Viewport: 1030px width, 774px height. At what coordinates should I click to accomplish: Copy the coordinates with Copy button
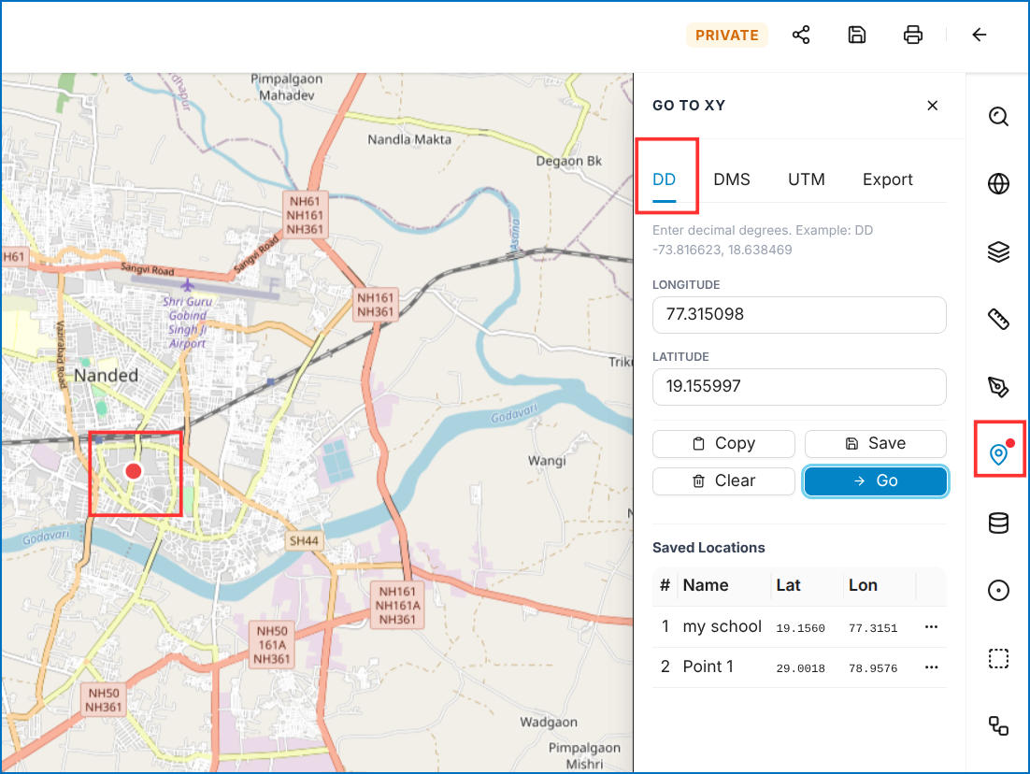(723, 443)
